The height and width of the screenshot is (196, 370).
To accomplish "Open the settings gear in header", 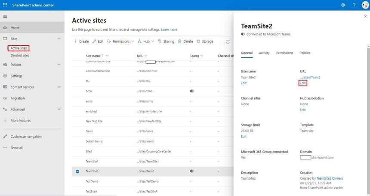I will click(x=343, y=5).
